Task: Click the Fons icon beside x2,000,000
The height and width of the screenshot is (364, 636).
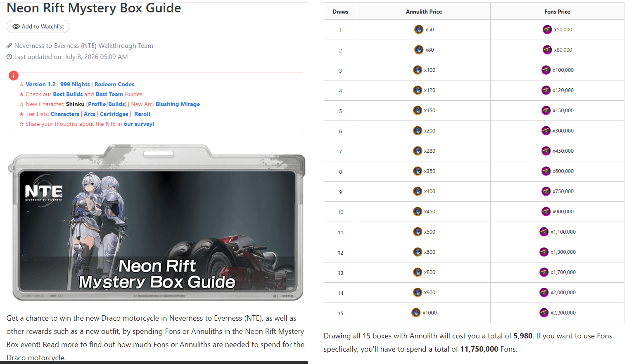Action: click(544, 292)
